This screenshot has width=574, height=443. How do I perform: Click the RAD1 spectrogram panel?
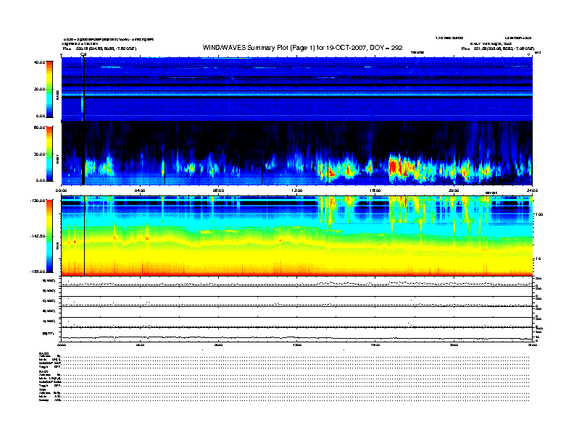[296, 153]
